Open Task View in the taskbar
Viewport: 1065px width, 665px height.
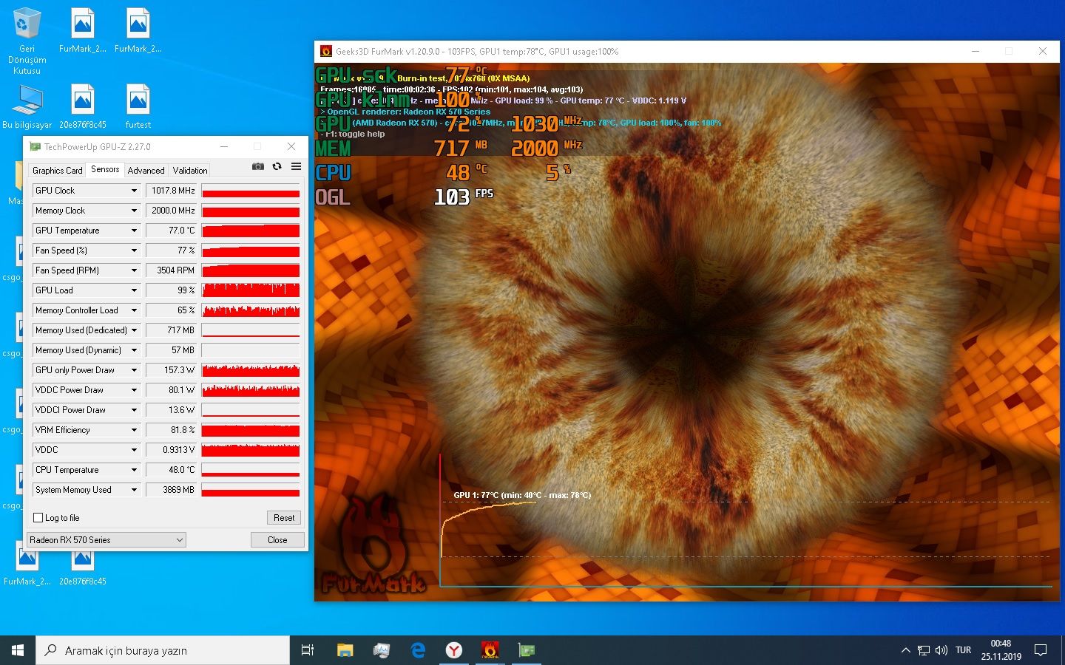(x=308, y=650)
